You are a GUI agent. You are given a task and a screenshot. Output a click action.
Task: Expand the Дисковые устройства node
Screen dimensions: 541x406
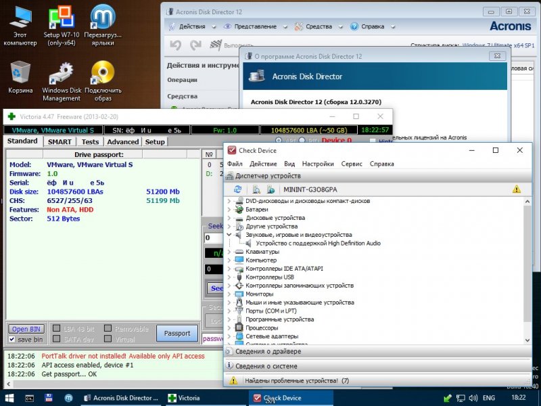[x=229, y=218]
